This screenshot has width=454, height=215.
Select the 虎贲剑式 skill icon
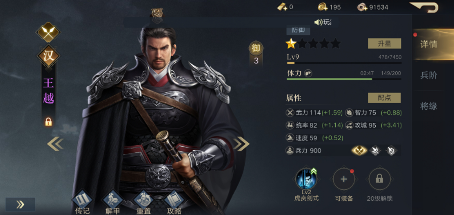coord(306,179)
